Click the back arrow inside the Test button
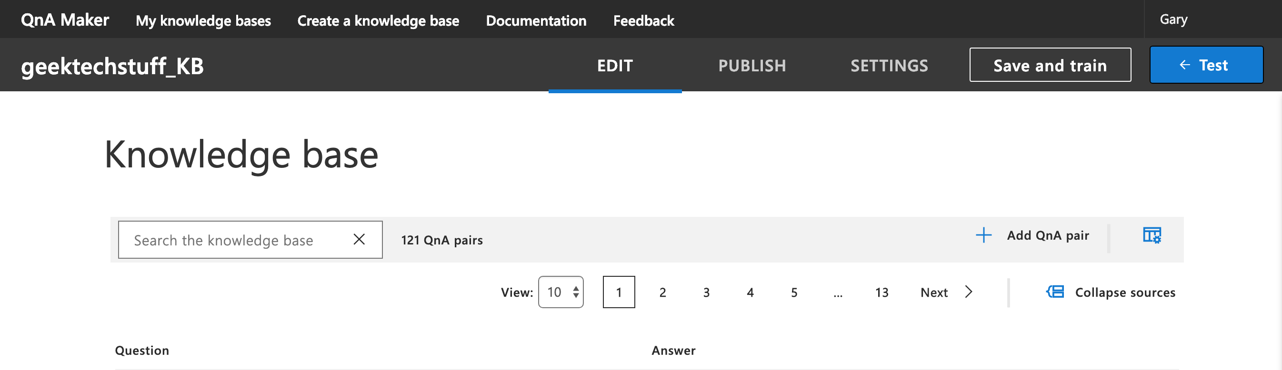 pyautogui.click(x=1184, y=65)
